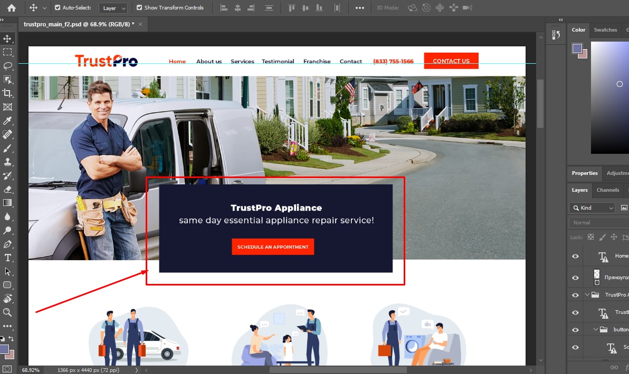
Task: Open the Move tool preset picker arrow
Action: 44,8
